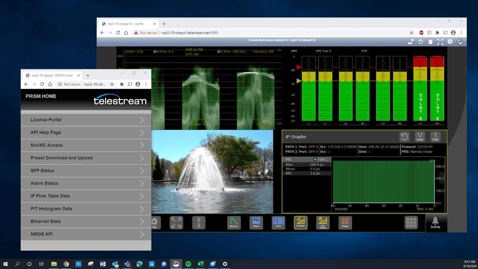The width and height of the screenshot is (478, 269).
Task: Open the Picture app in PRISM bottom bar
Action: point(256,222)
